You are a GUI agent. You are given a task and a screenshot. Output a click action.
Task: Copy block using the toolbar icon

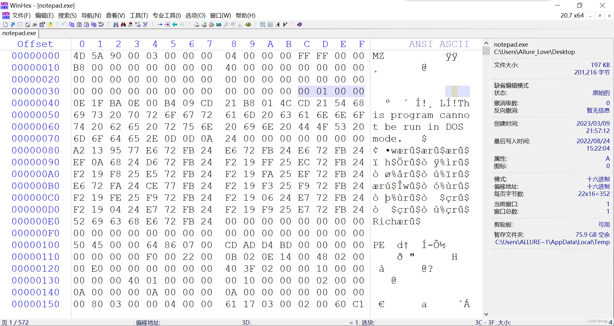[72, 25]
